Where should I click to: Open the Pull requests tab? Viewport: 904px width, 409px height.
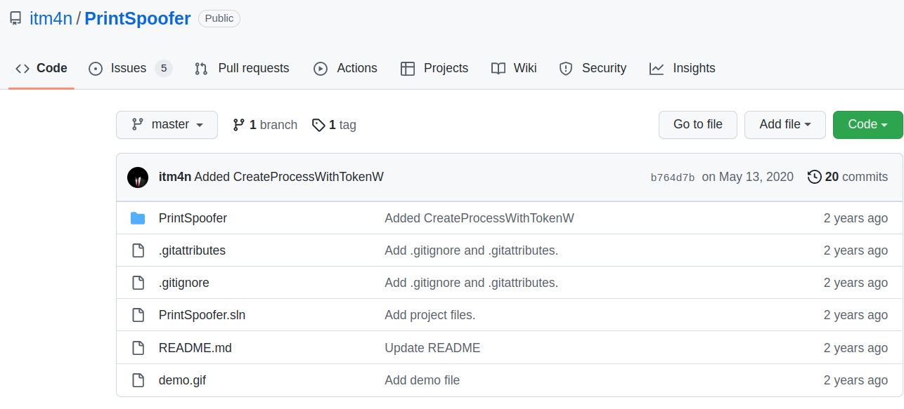tap(242, 68)
